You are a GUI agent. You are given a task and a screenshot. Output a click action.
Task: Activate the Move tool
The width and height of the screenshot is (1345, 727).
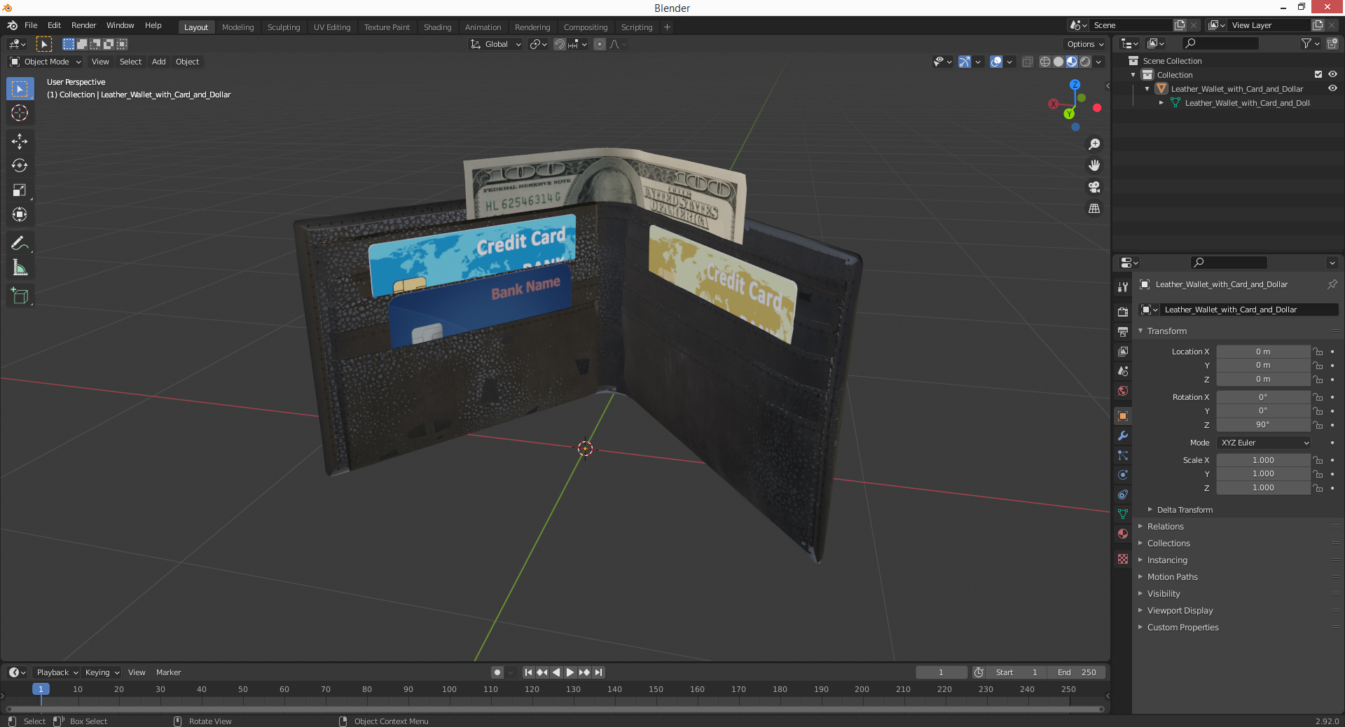coord(20,141)
